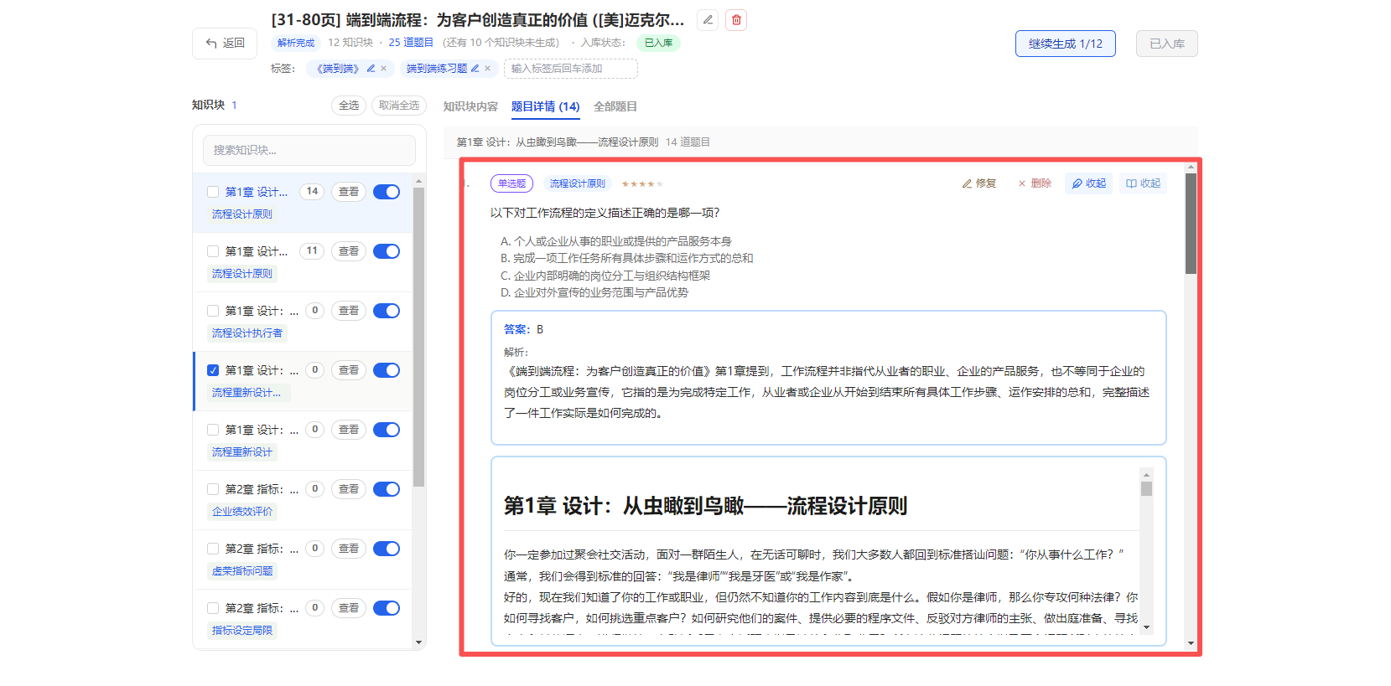Click 查看 on the row with count 11
This screenshot has height=686, width=1391.
pos(349,251)
